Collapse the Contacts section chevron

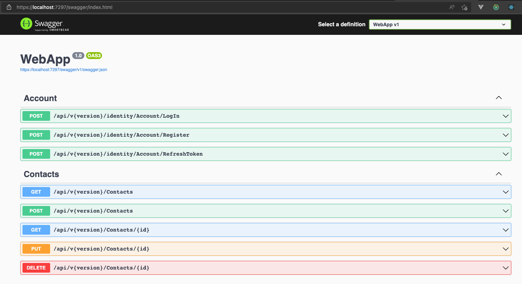click(x=499, y=174)
